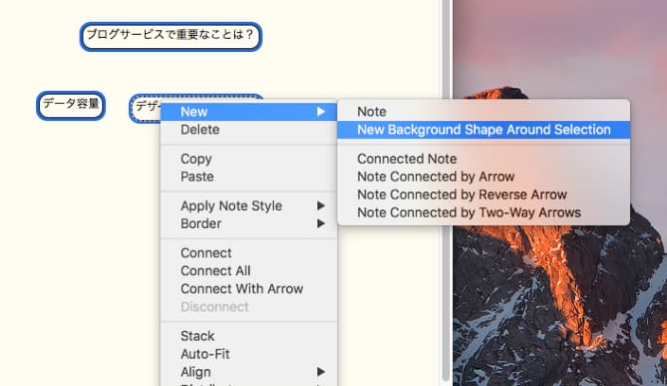The image size is (667, 386).
Task: Expand the New submenu arrow
Action: tap(321, 112)
